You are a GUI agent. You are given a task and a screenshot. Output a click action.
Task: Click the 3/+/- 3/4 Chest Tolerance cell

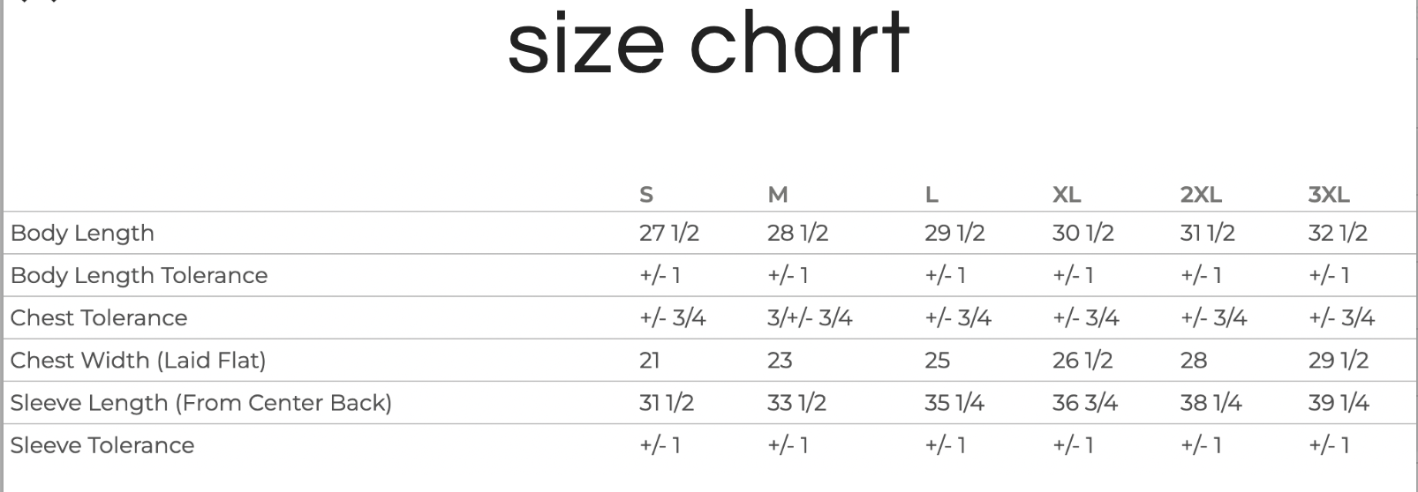point(810,318)
